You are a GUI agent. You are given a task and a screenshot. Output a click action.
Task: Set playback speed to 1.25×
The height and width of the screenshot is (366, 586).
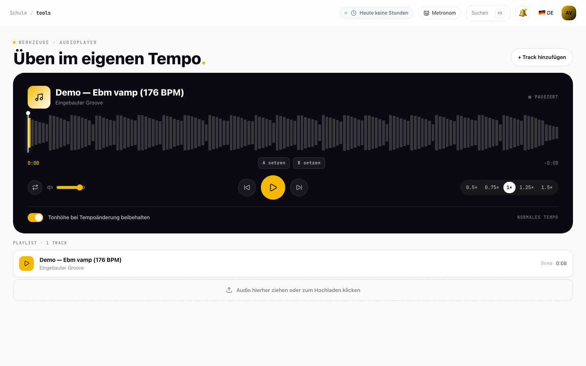click(527, 187)
